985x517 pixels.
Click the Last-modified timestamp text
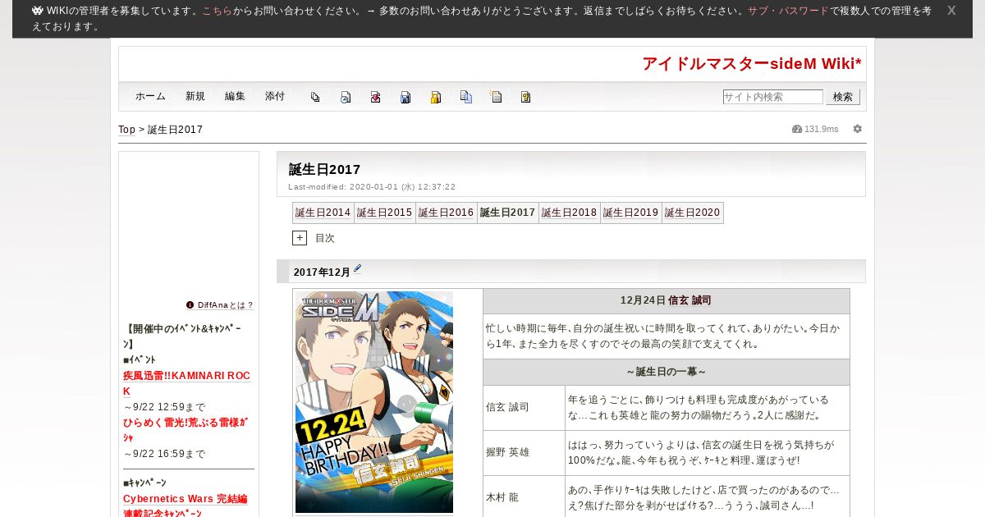pos(372,187)
